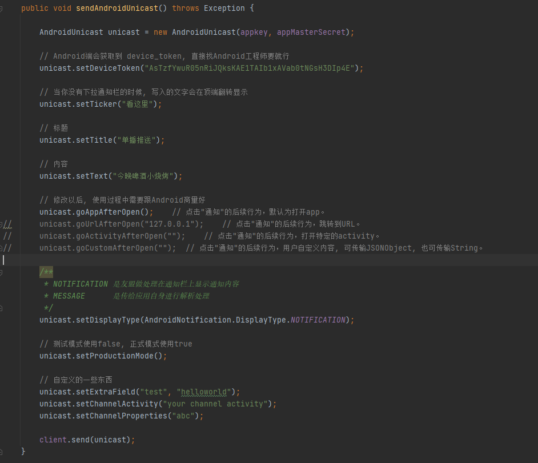Click the 'appkey' constructor argument

[x=254, y=32]
